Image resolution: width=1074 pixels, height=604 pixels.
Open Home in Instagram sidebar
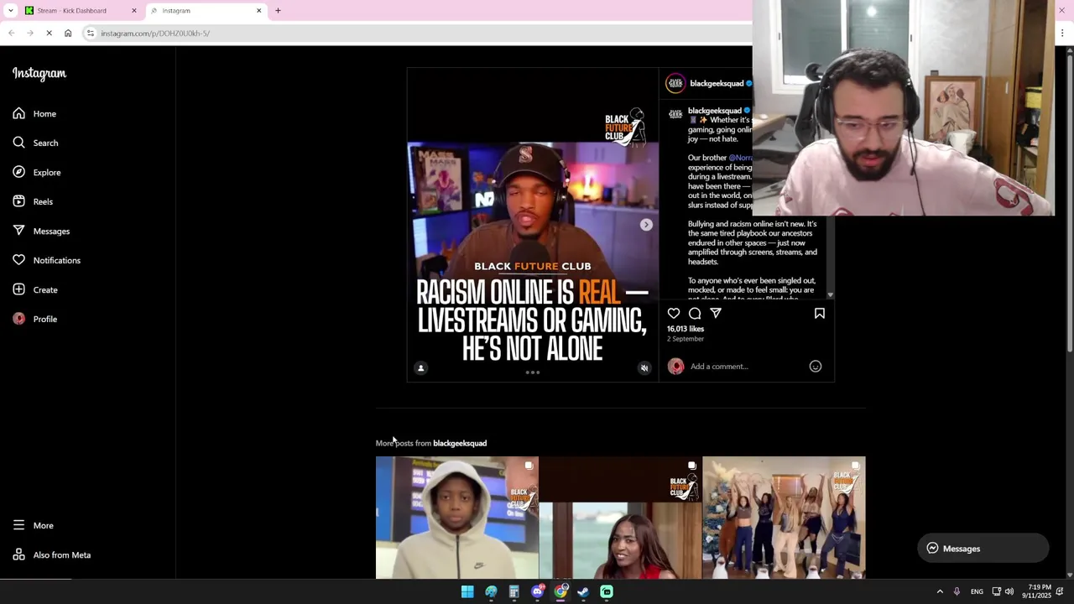(x=34, y=114)
